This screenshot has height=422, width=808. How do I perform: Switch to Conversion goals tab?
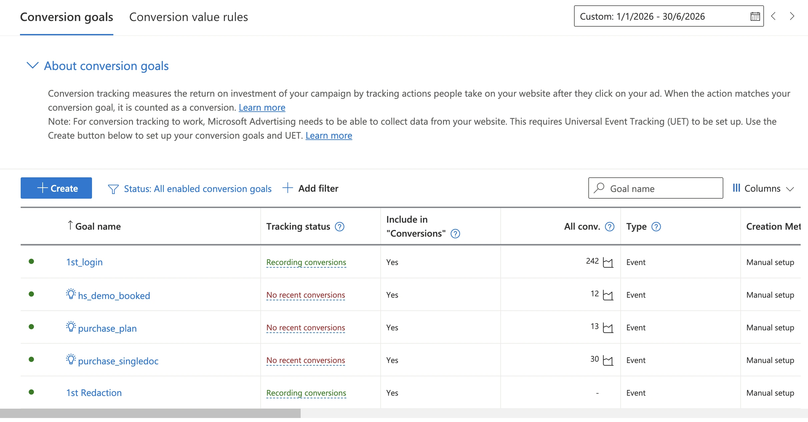[67, 17]
